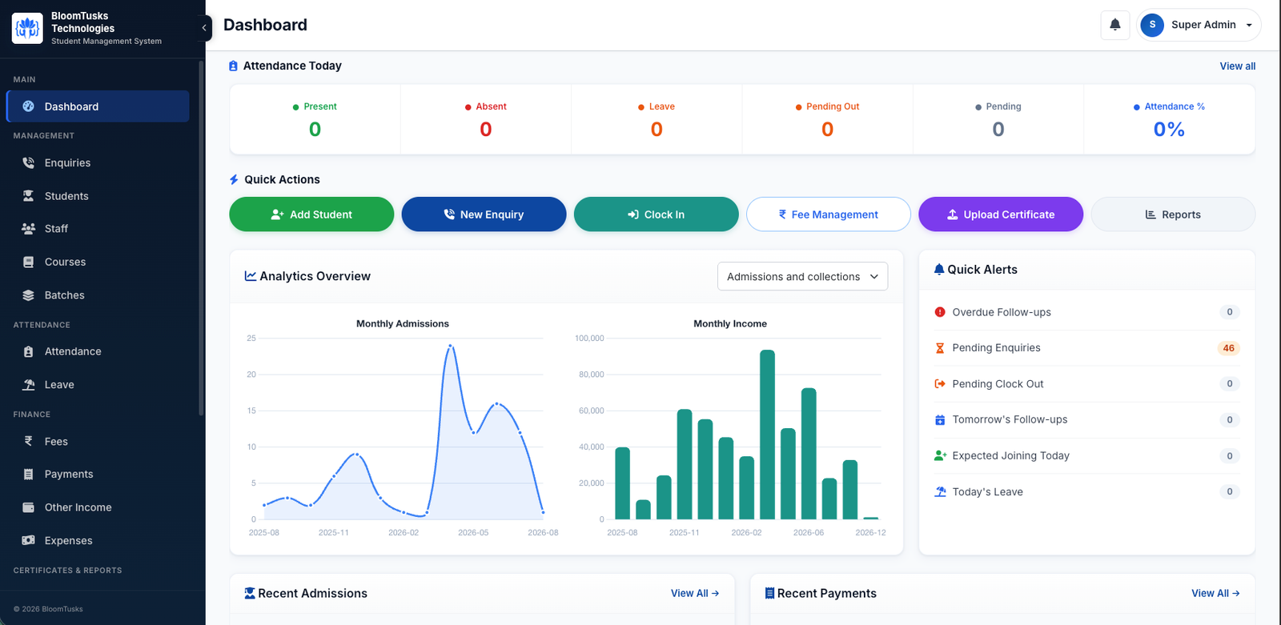Image resolution: width=1281 pixels, height=625 pixels.
Task: Collapse the sidebar with the chevron toggle
Action: 204,28
